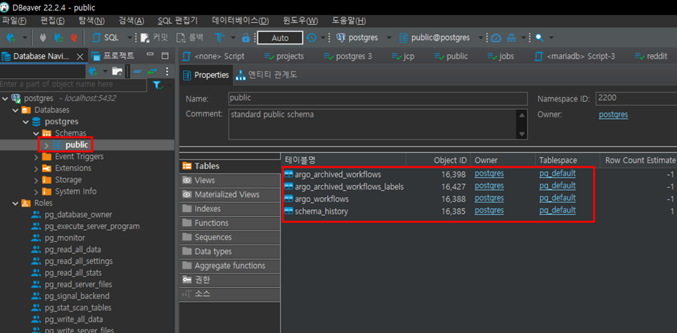Switch to the projects editor tab
Viewport: 677px width, 333px height.
point(284,56)
